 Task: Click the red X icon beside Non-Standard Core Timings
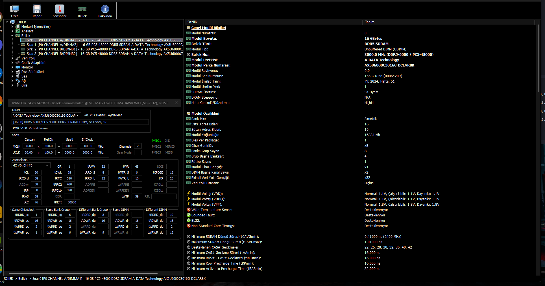(188, 226)
